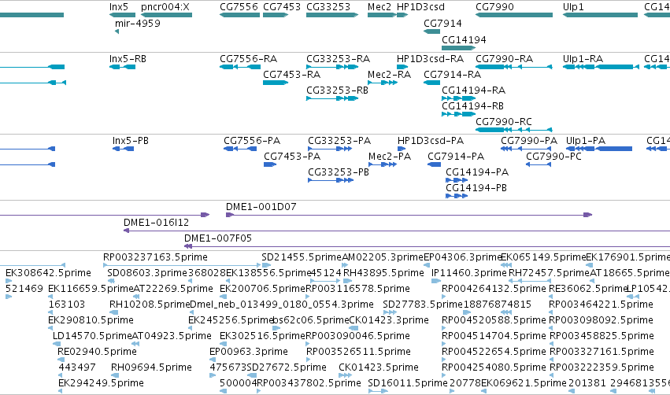
Task: Click the CG7556-PA protein label
Action: [x=252, y=141]
